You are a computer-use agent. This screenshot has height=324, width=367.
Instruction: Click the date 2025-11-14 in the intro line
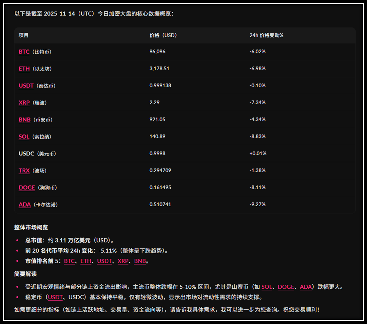59,13
